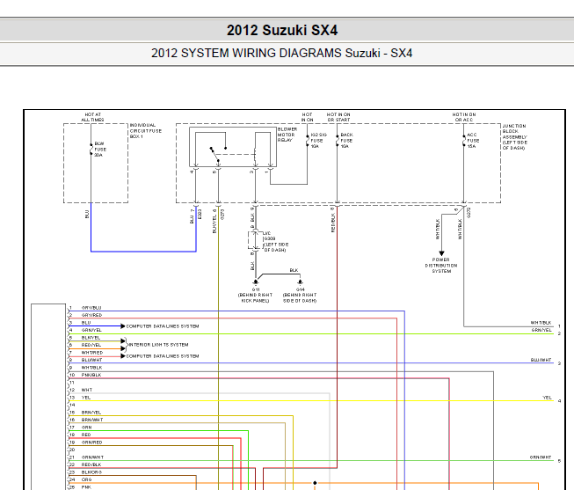
Task: Click the 'COMPUTER DATA LINES SYSTEM' label at pin 3
Action: pyautogui.click(x=163, y=326)
